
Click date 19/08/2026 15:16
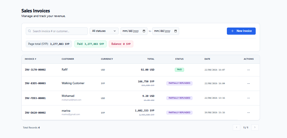215,113
